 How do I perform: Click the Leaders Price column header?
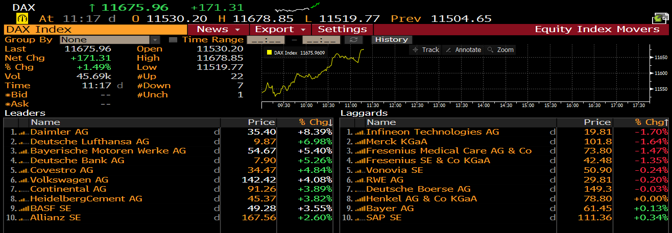[x=261, y=122]
